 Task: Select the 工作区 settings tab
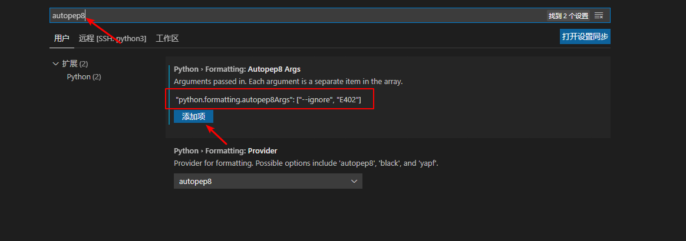(167, 38)
